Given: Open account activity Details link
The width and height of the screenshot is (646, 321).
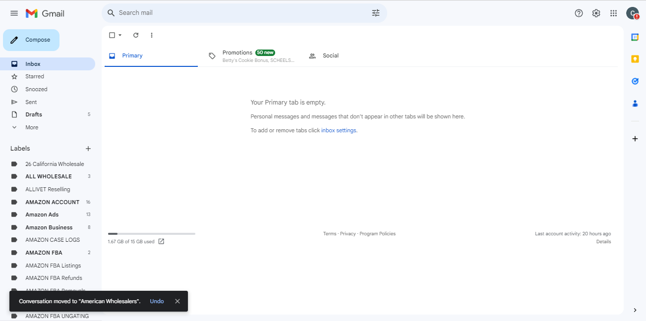Looking at the screenshot, I should 603,242.
